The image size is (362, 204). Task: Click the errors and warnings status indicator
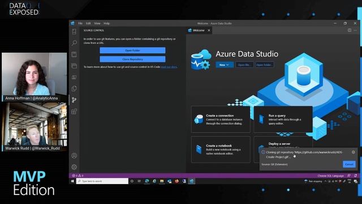coord(78,176)
